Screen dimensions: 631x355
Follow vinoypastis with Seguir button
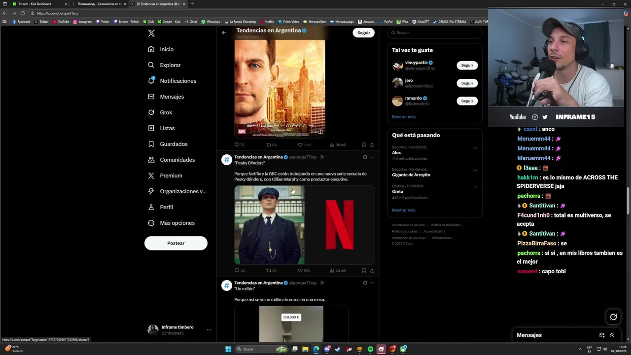(x=467, y=65)
